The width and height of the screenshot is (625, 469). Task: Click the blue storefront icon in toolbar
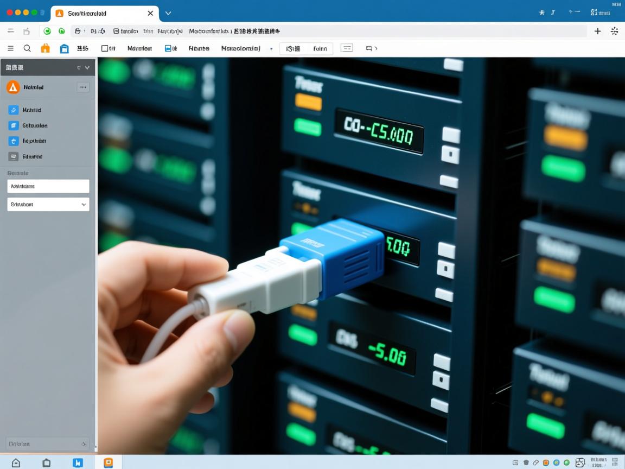pyautogui.click(x=64, y=48)
